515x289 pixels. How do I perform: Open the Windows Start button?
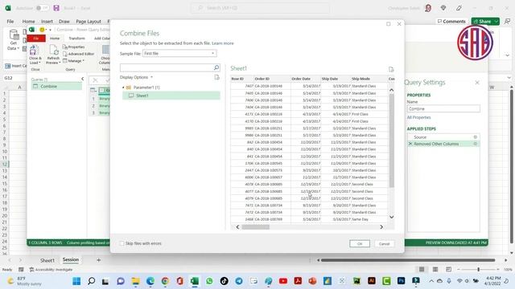(x=76, y=281)
